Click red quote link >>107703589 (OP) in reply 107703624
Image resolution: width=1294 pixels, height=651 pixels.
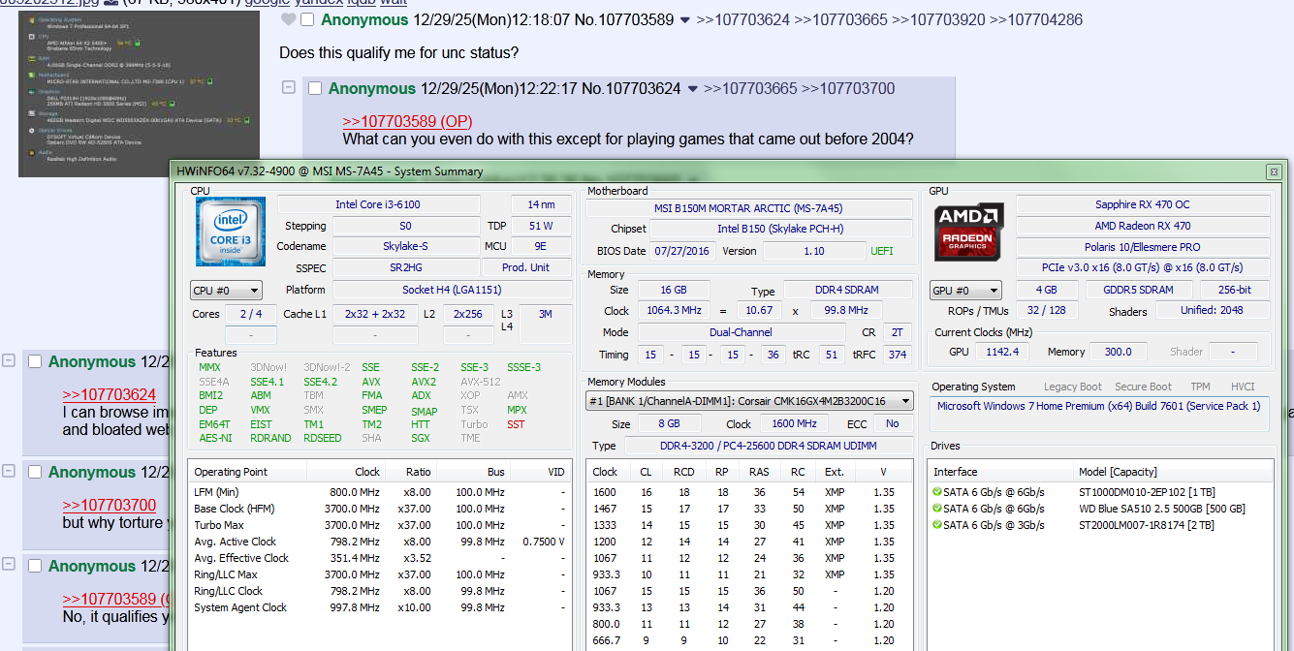(x=407, y=121)
